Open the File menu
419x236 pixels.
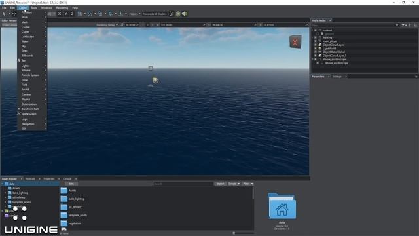[x=4, y=8]
